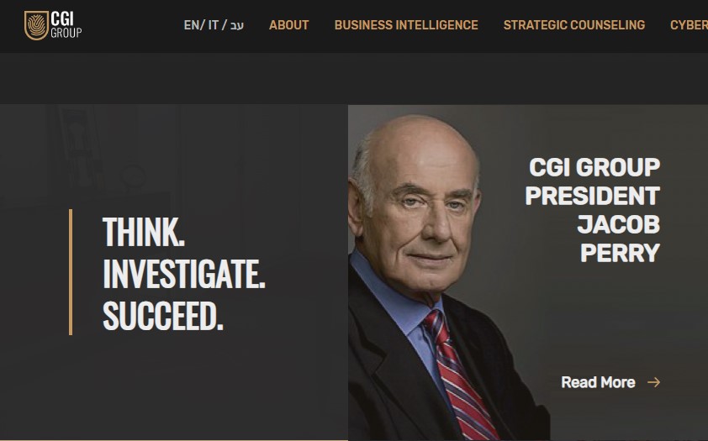Click the CGI GROUP logo text
708x441 pixels.
click(66, 25)
